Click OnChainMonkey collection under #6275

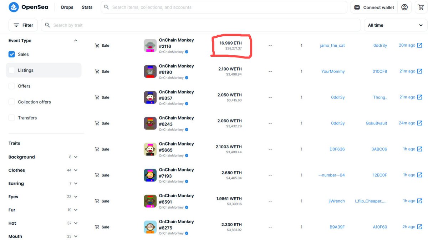[171, 233]
